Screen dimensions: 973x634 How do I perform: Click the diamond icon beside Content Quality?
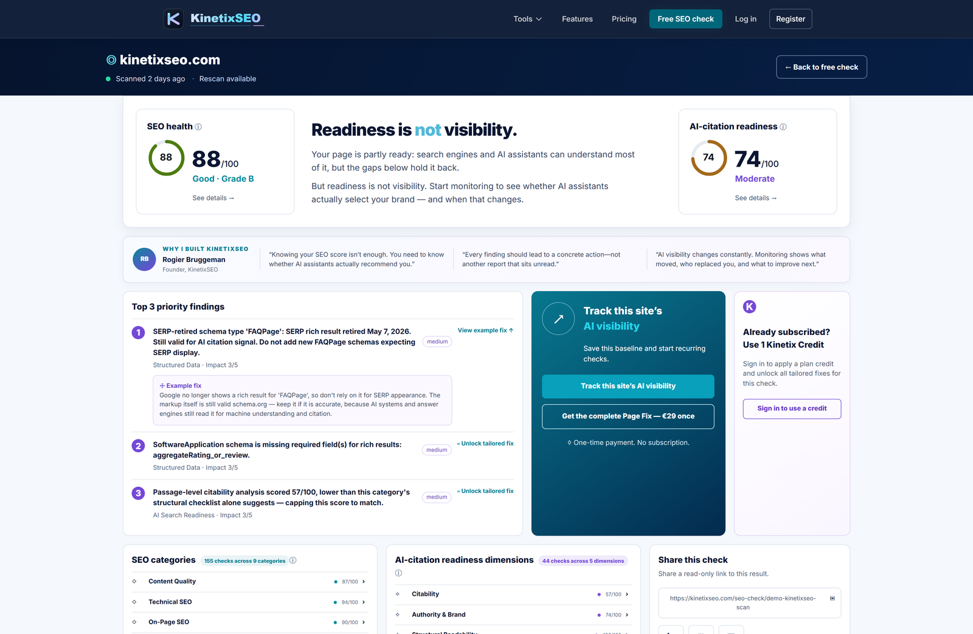[x=134, y=582]
